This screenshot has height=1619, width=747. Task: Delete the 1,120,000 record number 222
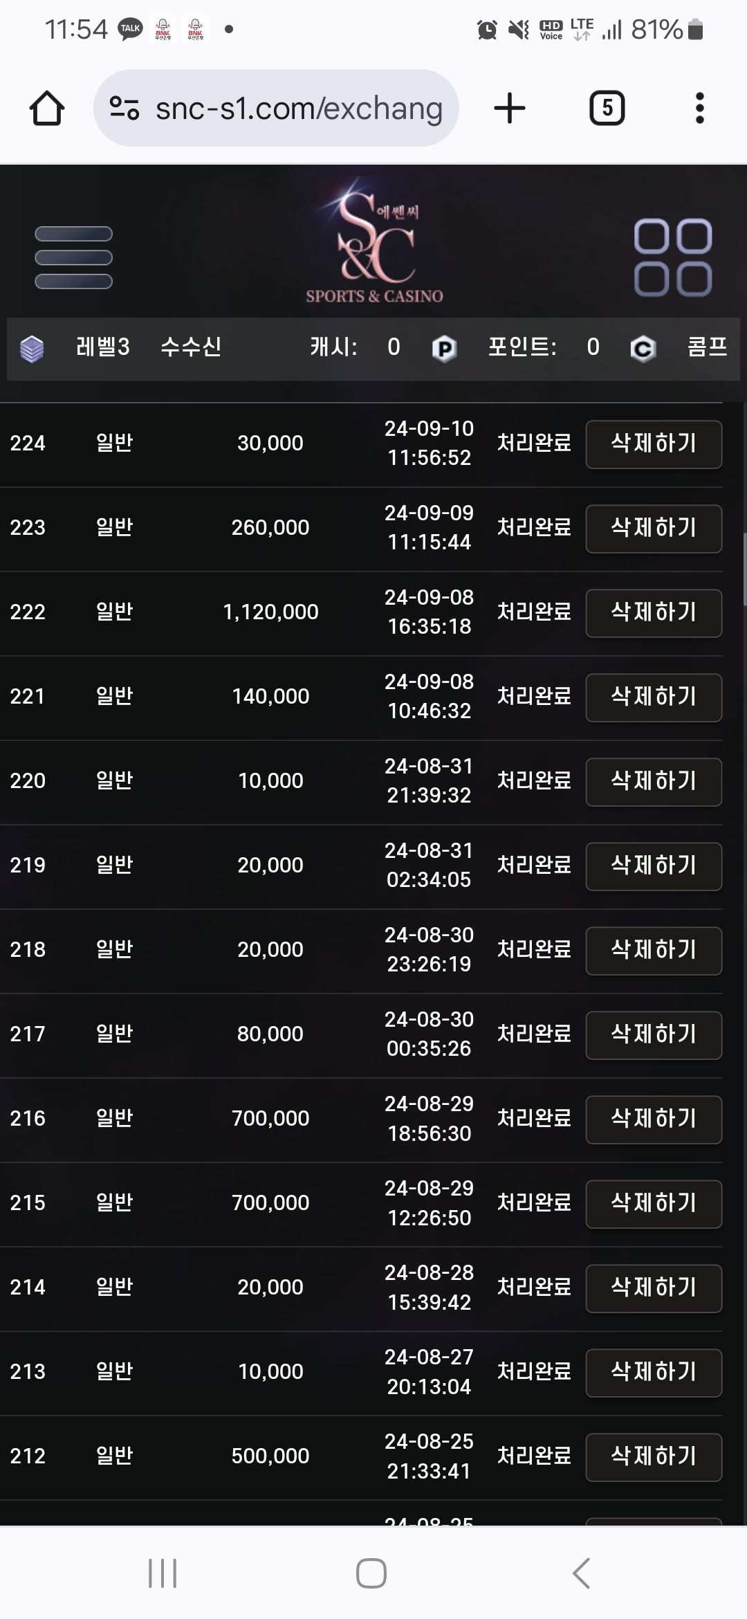pos(654,613)
